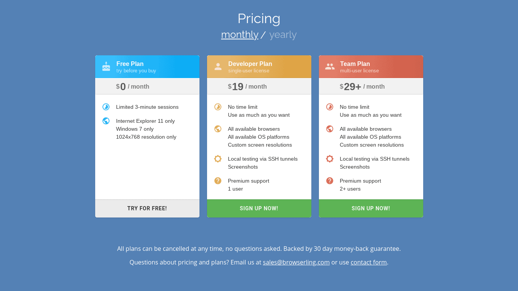Image resolution: width=518 pixels, height=291 pixels.
Task: Click the Developer Plan question mark icon
Action: (218, 181)
